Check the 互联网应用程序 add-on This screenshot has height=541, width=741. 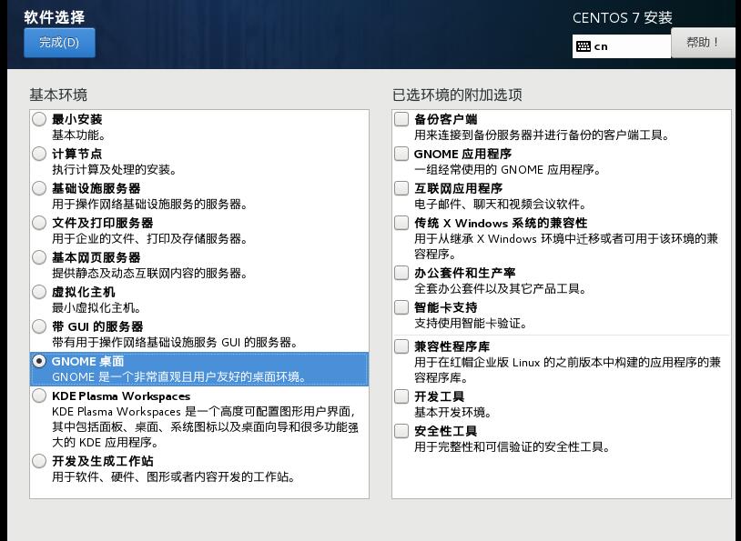click(x=401, y=188)
